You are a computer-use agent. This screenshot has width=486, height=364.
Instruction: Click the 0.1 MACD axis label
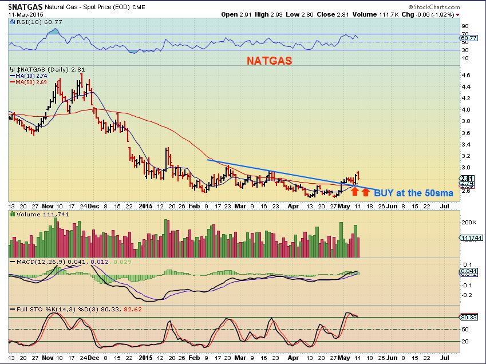pos(467,265)
